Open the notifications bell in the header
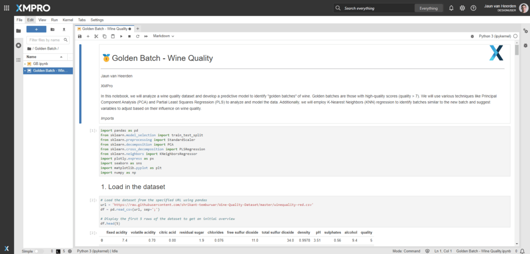530x254 pixels. (x=451, y=8)
